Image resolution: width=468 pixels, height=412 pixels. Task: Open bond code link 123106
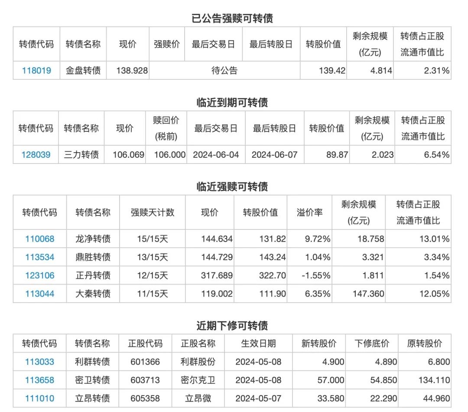[39, 275]
